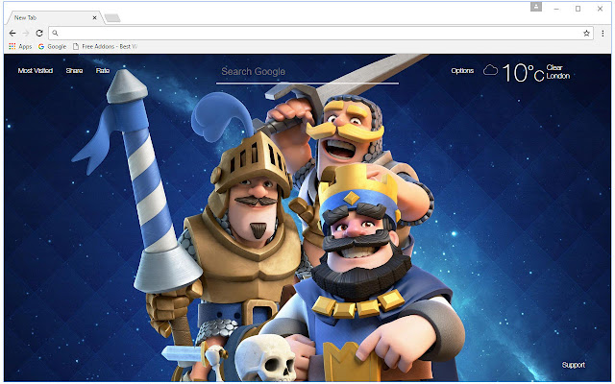Click into the Search Google field
The width and height of the screenshot is (615, 384).
click(x=307, y=72)
